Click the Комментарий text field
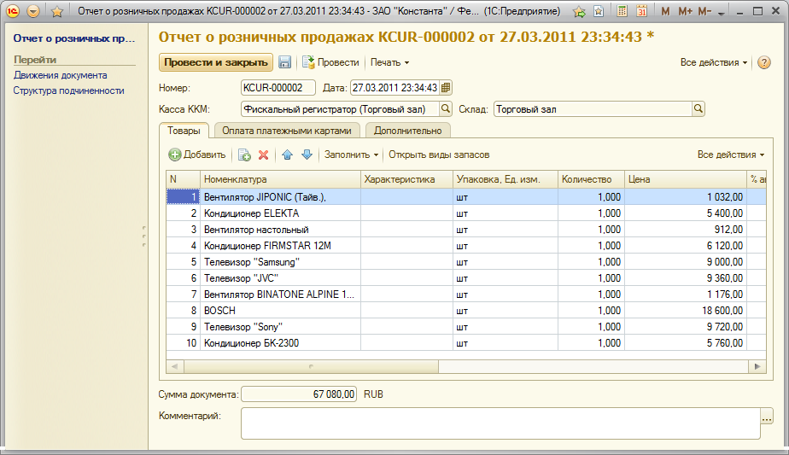This screenshot has height=455, width=789. coord(500,423)
